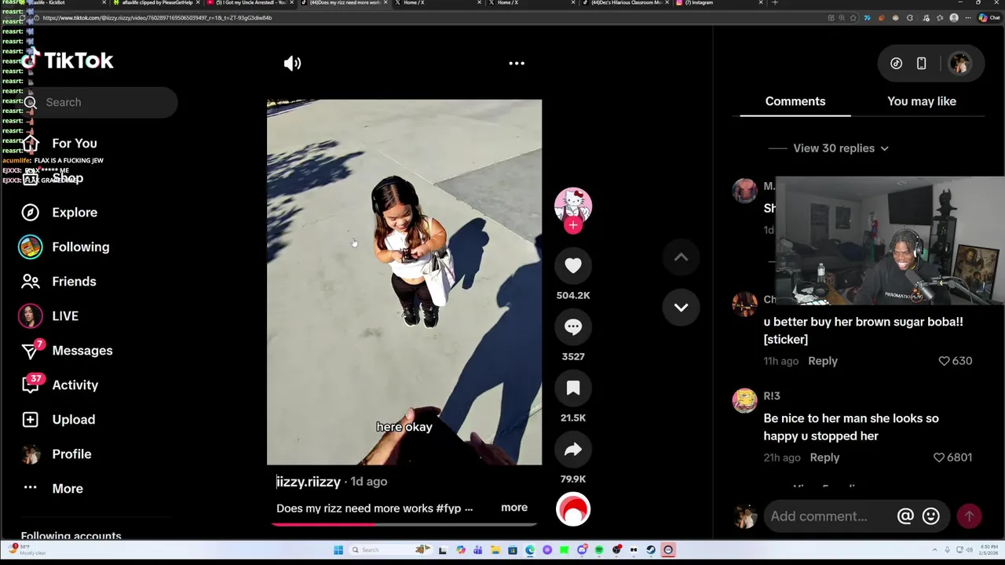Expand View 30 replies
The height and width of the screenshot is (565, 1005).
(x=840, y=148)
